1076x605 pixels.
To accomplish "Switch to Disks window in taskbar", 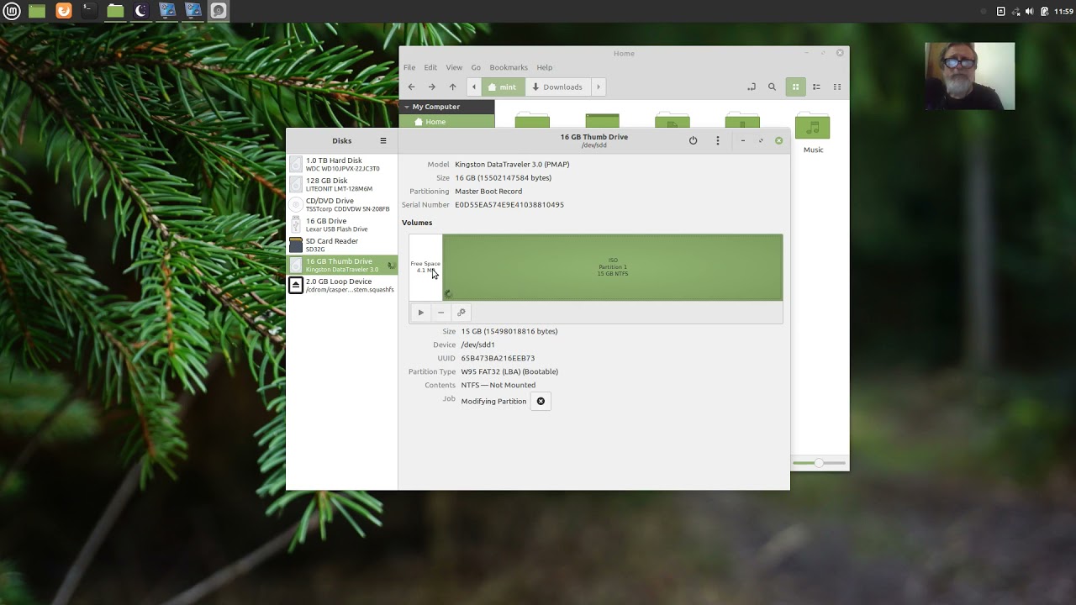I will (219, 11).
